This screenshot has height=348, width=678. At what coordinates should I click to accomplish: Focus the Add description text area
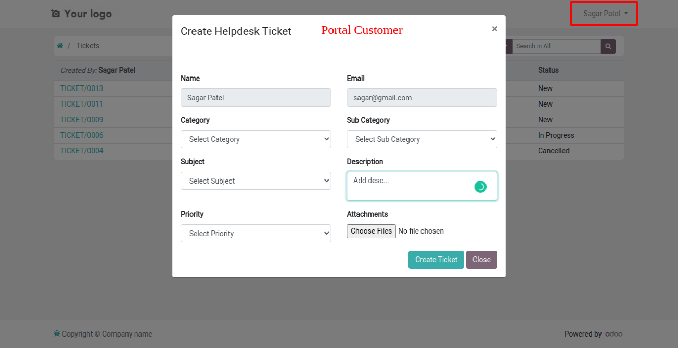[x=422, y=186]
